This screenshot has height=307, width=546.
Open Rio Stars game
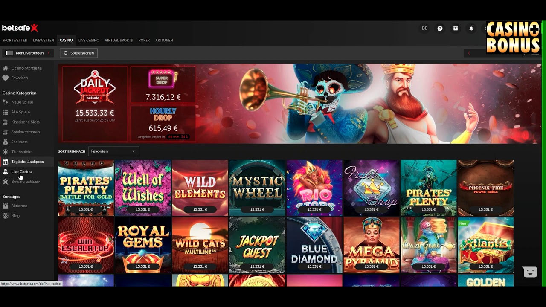point(314,188)
